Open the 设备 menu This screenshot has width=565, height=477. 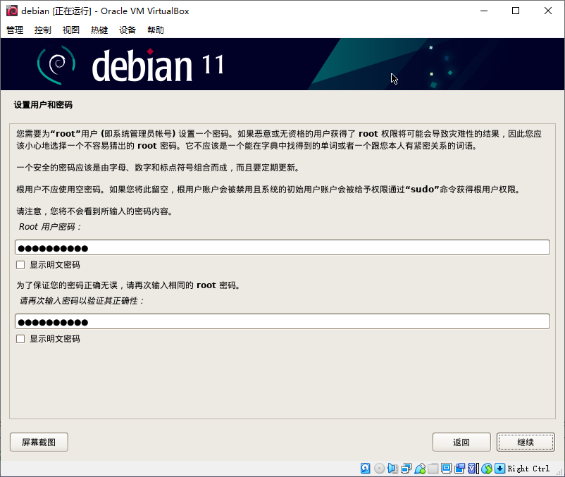tap(128, 30)
